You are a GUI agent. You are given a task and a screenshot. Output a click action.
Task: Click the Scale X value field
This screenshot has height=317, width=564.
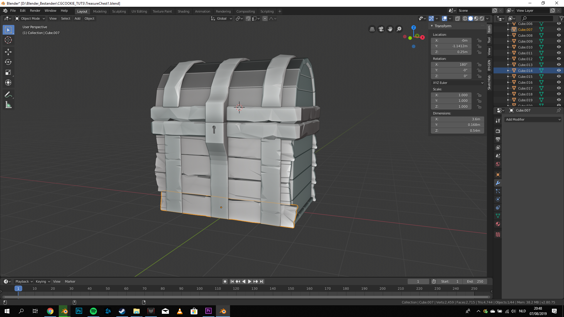451,95
